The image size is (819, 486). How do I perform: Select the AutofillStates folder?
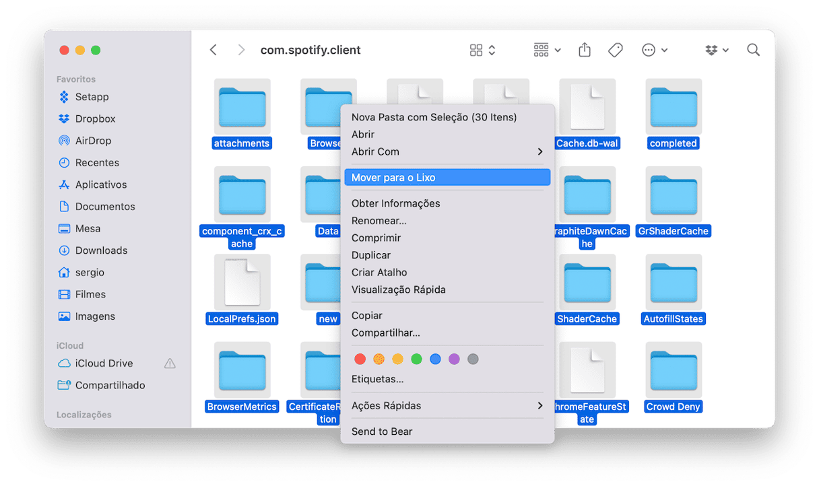click(674, 289)
